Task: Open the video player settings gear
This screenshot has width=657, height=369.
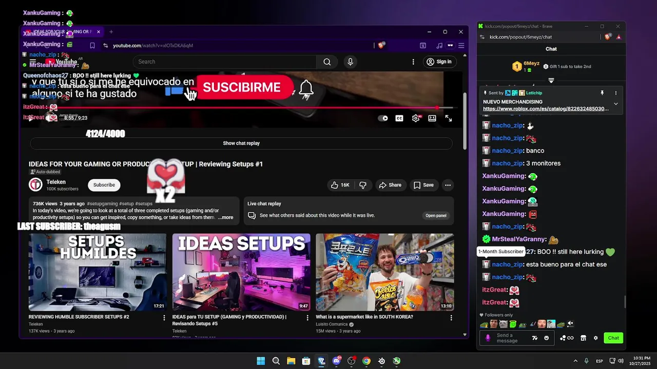Action: (x=416, y=118)
